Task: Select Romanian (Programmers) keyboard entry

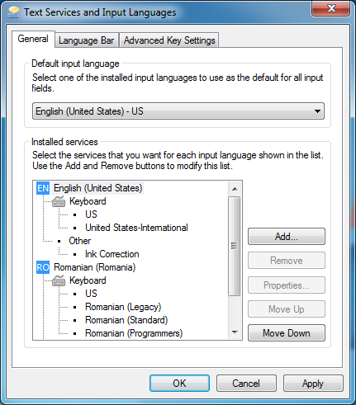Action: click(x=134, y=333)
